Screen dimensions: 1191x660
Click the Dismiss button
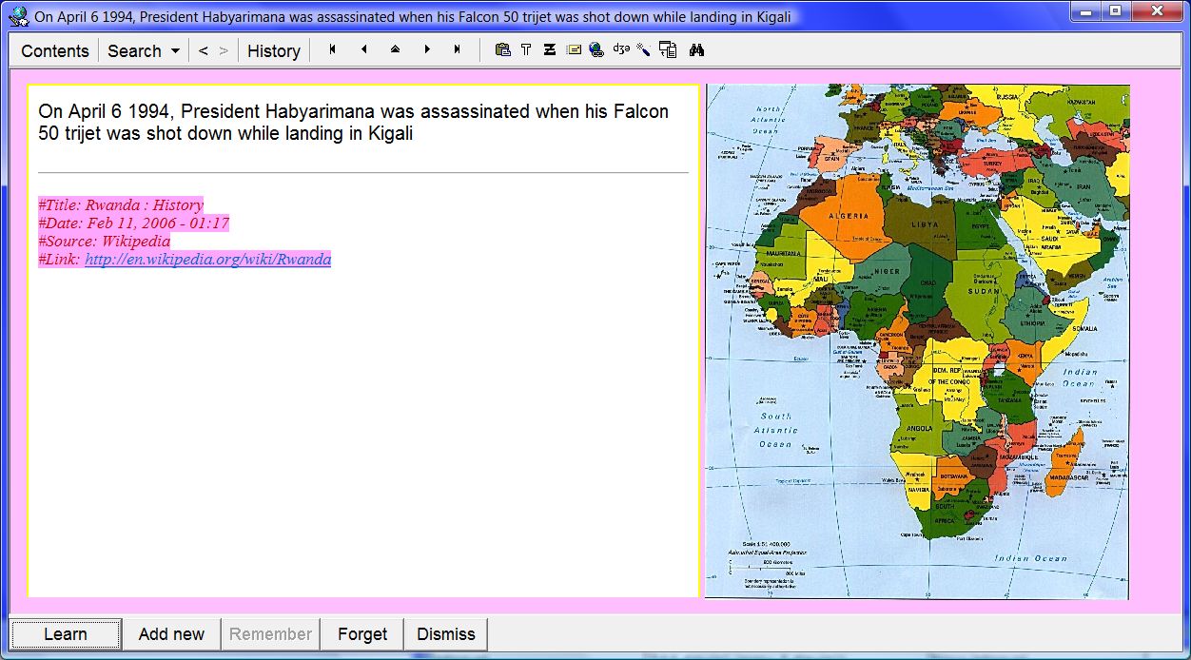coord(445,634)
